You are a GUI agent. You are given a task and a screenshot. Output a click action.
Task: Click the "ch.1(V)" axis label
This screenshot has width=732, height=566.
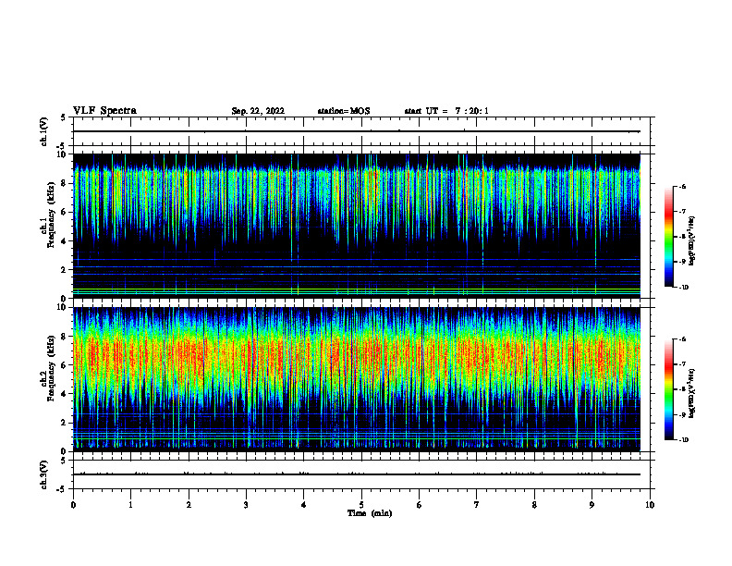pos(43,131)
